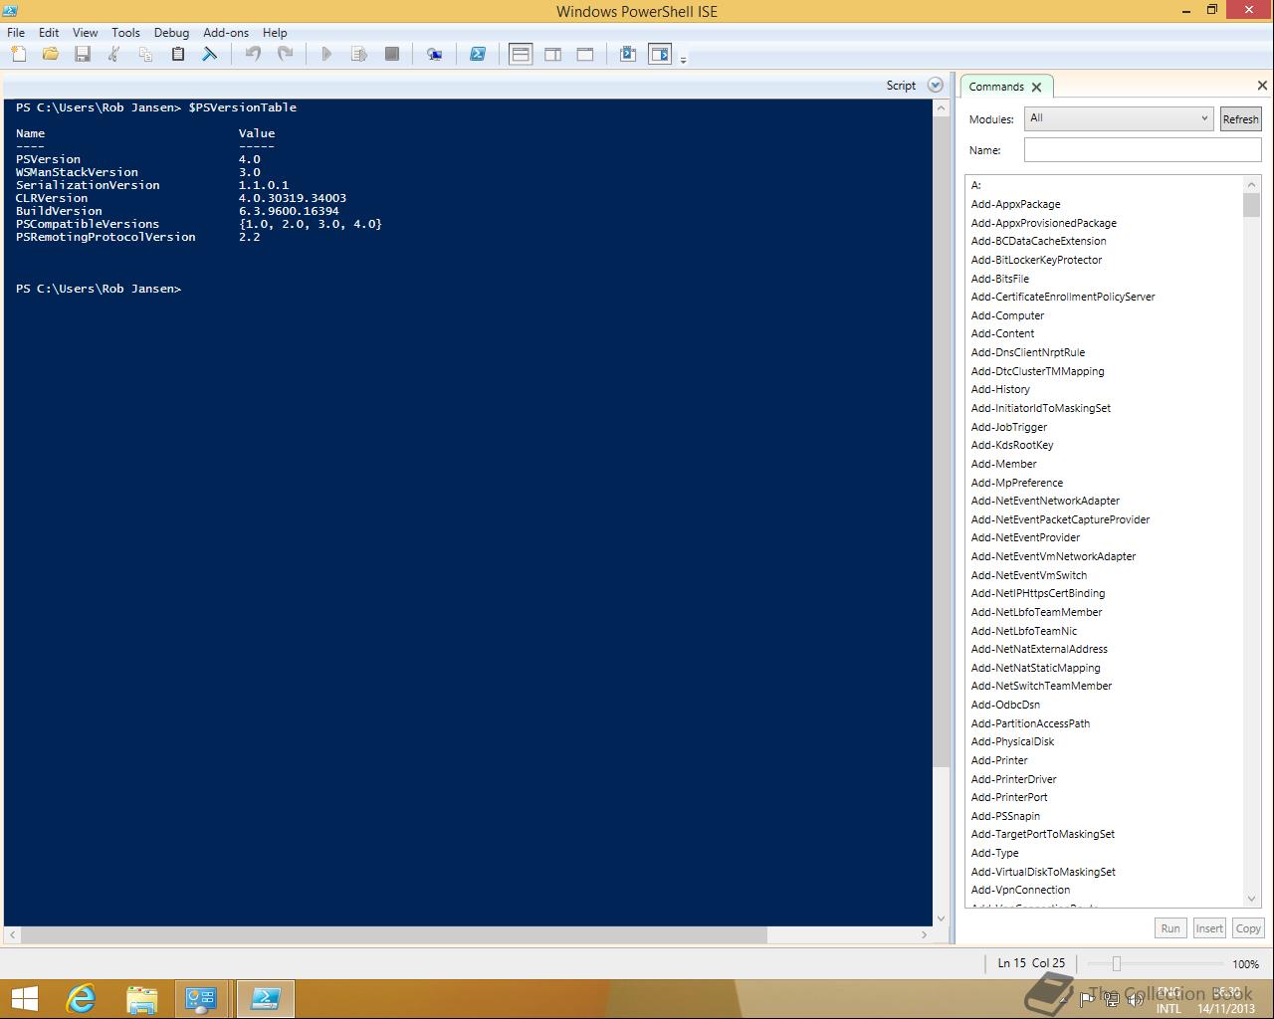The width and height of the screenshot is (1274, 1019).
Task: Clear the console pane with the toolbar icon
Action: pyautogui.click(x=210, y=55)
